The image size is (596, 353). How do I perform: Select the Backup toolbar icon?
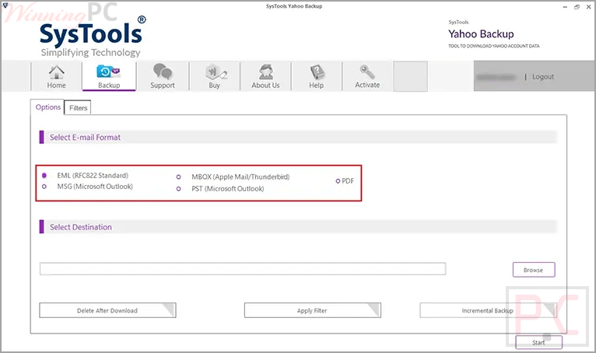(109, 76)
